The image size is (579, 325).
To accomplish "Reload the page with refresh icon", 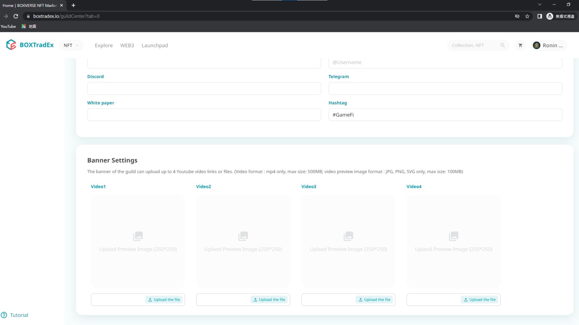I will [x=16, y=16].
